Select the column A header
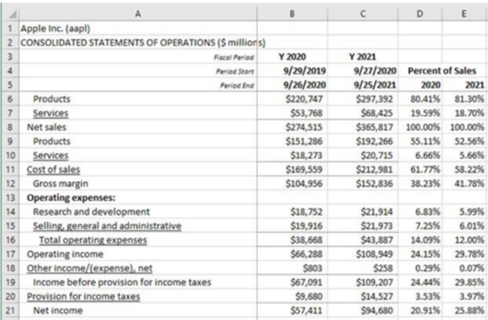Image resolution: width=488 pixels, height=320 pixels. (138, 14)
